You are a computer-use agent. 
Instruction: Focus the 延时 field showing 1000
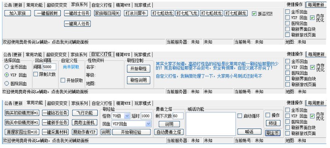click(146, 116)
